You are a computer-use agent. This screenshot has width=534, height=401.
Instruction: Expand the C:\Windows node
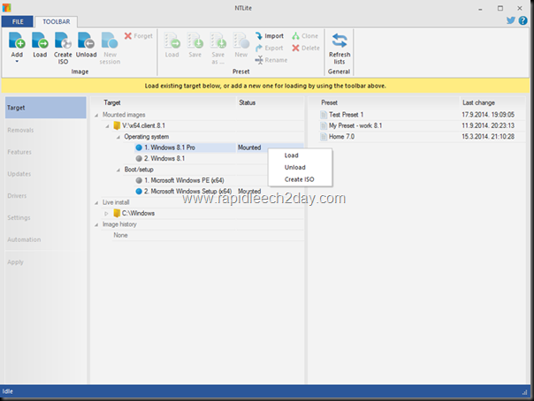pos(106,214)
